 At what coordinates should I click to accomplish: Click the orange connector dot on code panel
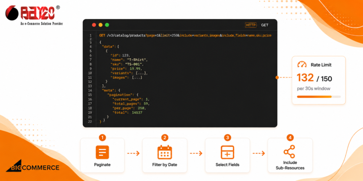(277, 77)
